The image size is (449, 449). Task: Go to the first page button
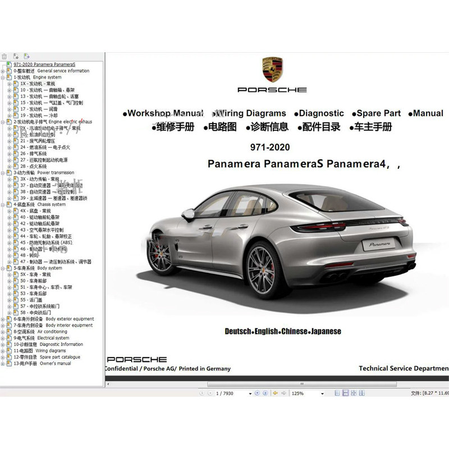(202, 393)
